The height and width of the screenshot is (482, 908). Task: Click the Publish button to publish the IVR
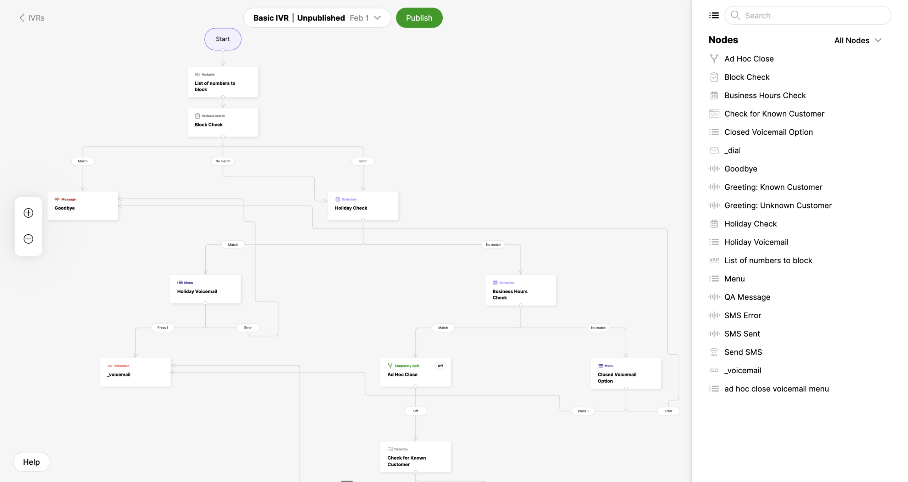pos(419,17)
